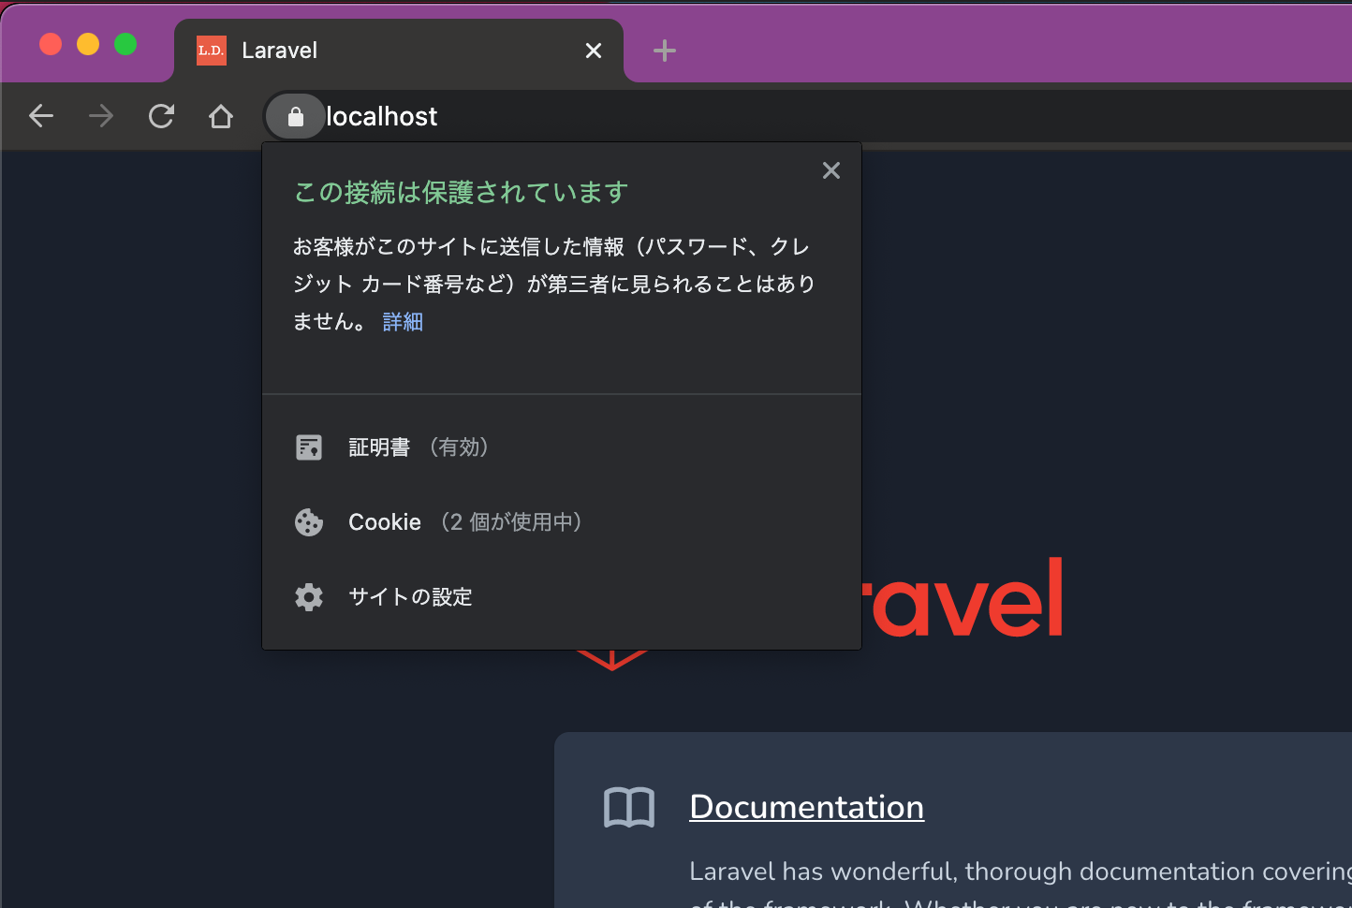Open 証明書 (有効) certificate details
This screenshot has width=1352, height=908.
pyautogui.click(x=562, y=447)
